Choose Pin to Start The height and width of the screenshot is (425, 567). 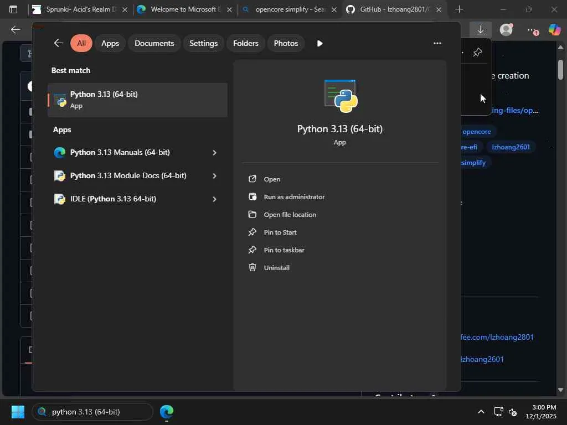click(280, 232)
